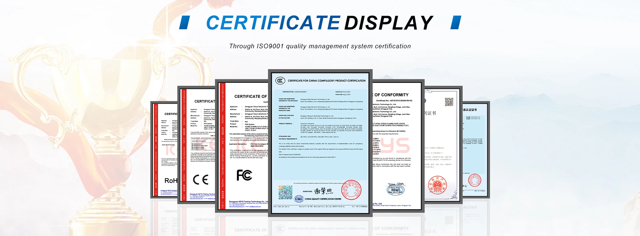Click 'CERTIFICATE OF' heading on FCC certificate
The height and width of the screenshot is (236, 640).
(251, 96)
